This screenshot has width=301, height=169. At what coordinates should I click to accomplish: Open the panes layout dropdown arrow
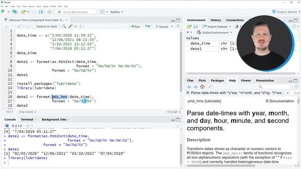tap(107, 12)
